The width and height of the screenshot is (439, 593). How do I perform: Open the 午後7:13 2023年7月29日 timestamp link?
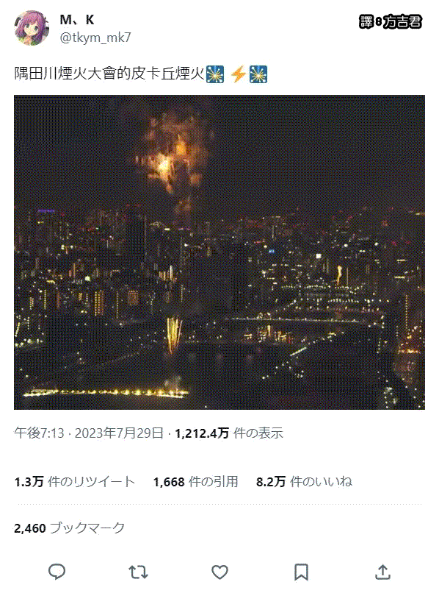tap(89, 433)
